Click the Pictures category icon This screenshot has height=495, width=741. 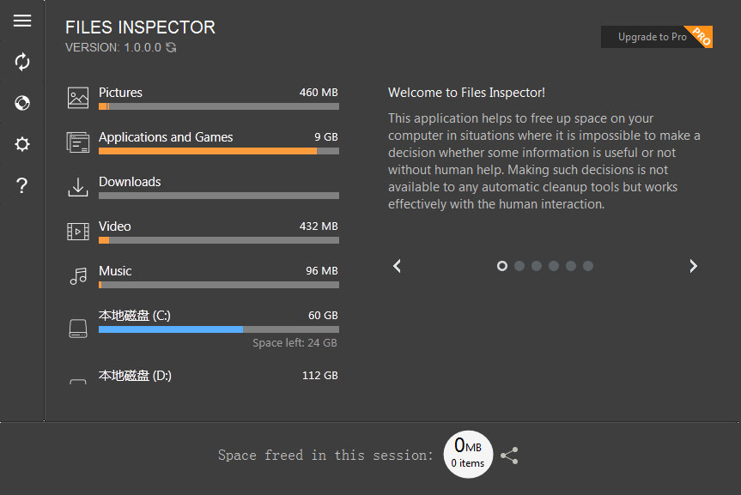pos(78,98)
